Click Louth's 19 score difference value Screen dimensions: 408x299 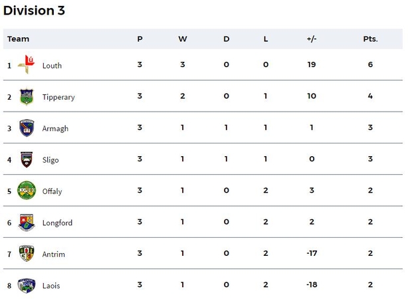coord(312,64)
